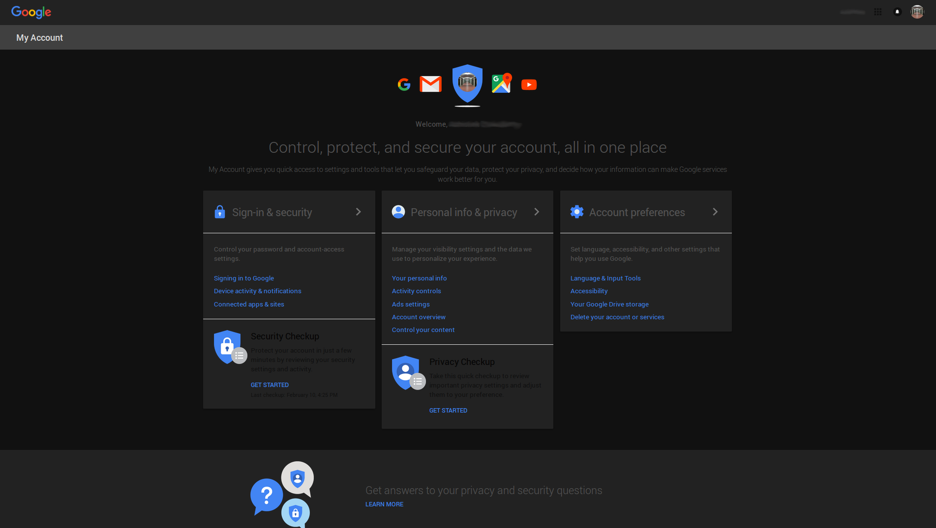Open Delete your account or services link
Viewport: 936px width, 528px height.
(617, 317)
